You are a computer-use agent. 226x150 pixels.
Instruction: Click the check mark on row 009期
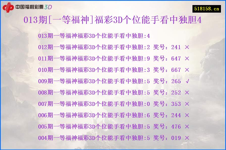point(187,81)
